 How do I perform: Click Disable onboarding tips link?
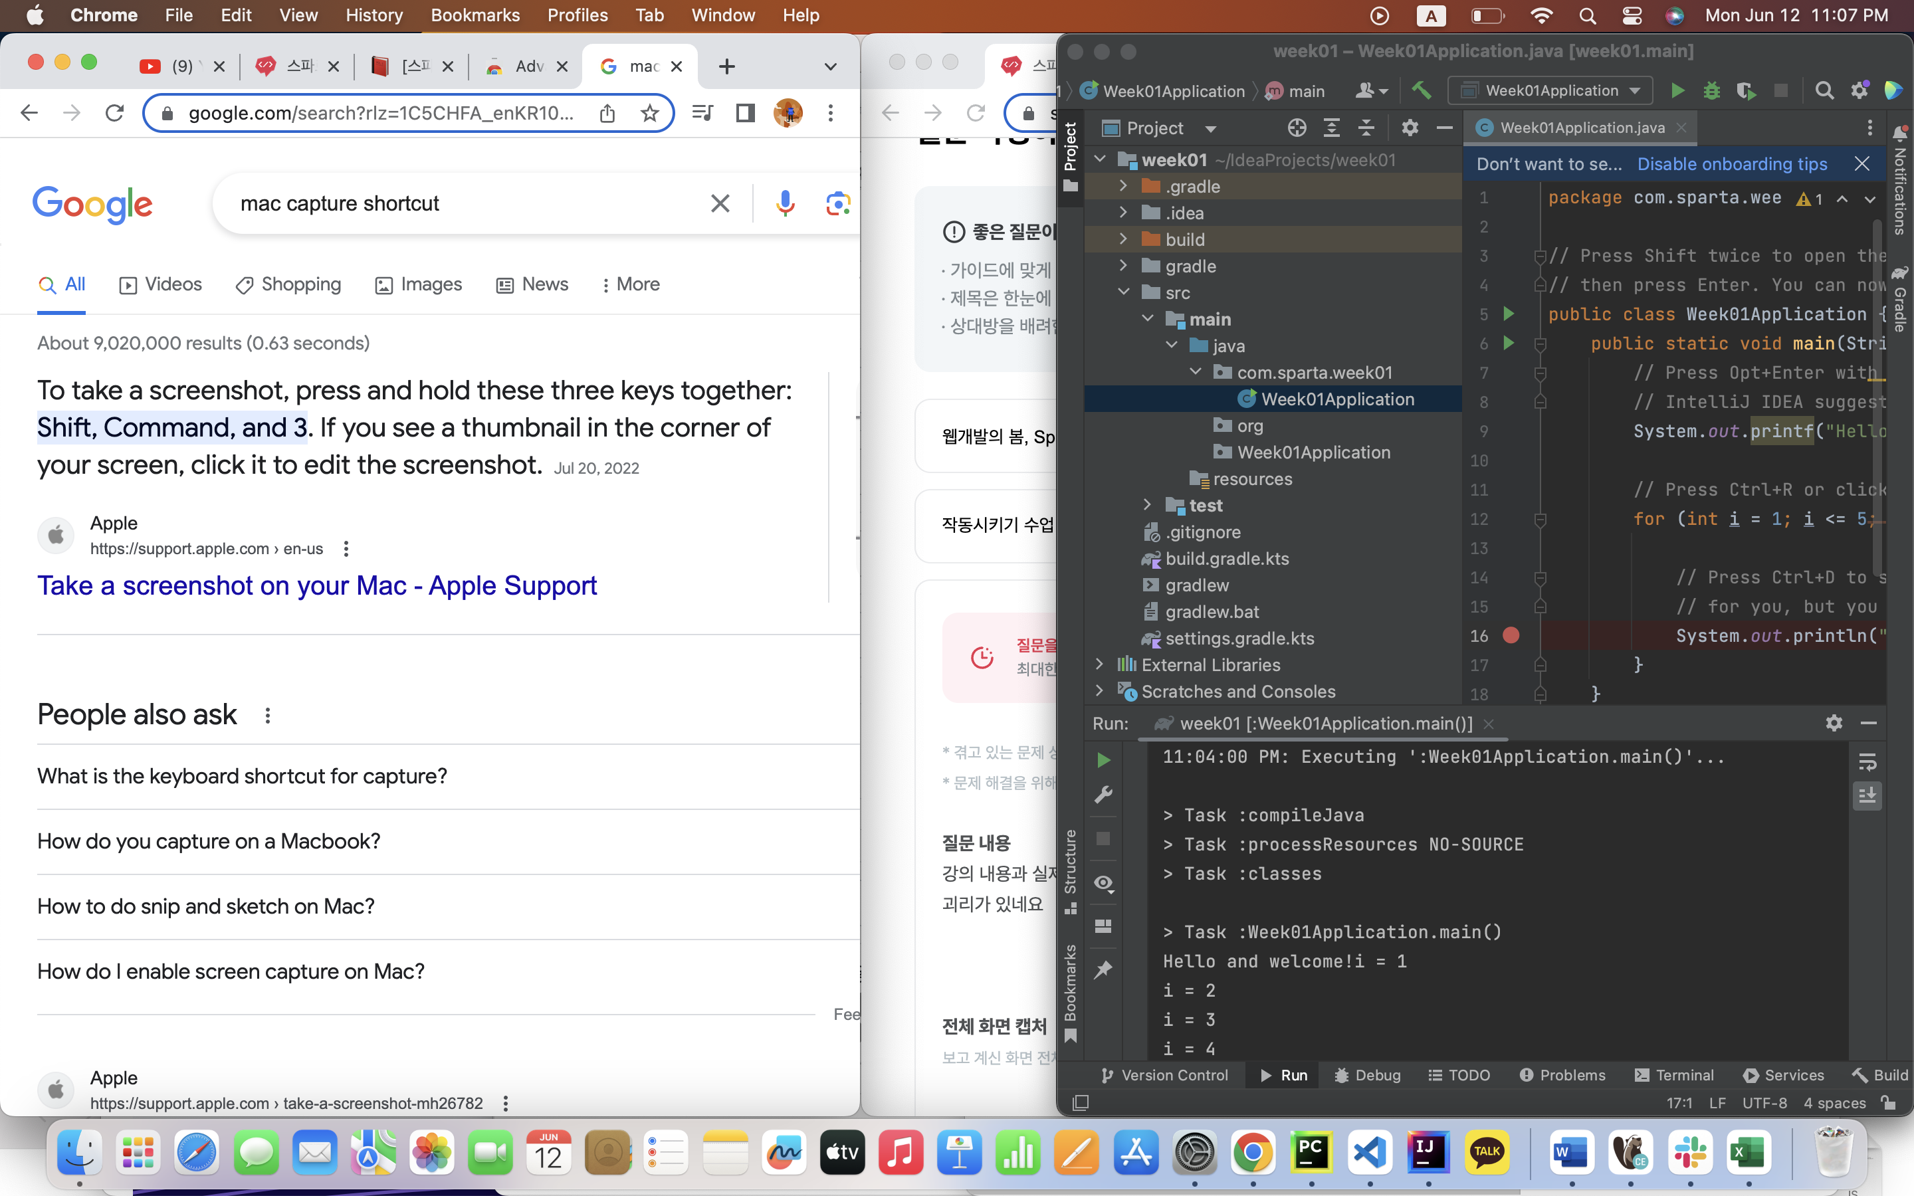1732,163
